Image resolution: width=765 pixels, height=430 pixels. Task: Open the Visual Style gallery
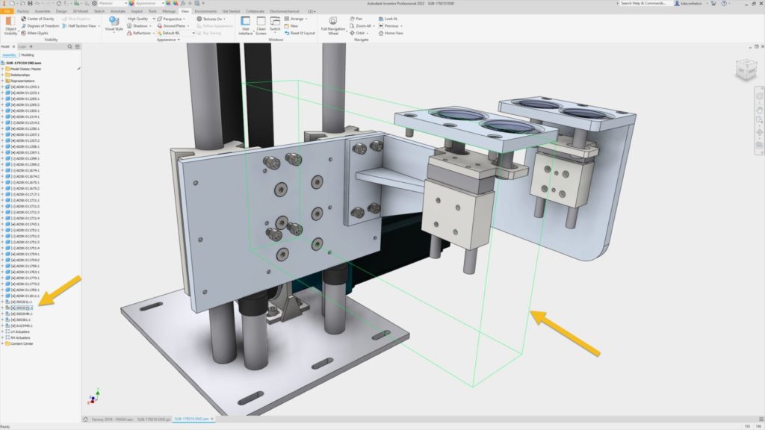point(114,25)
